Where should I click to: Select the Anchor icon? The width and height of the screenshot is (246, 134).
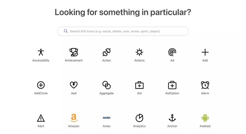172,118
